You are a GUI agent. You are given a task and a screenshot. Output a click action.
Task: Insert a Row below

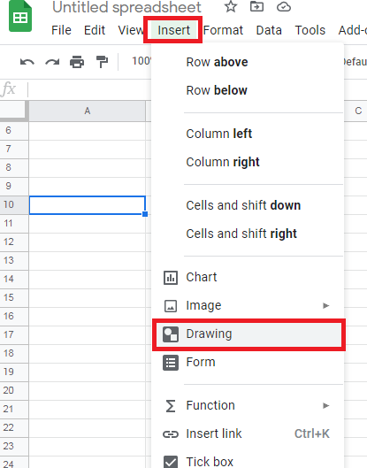click(x=248, y=90)
